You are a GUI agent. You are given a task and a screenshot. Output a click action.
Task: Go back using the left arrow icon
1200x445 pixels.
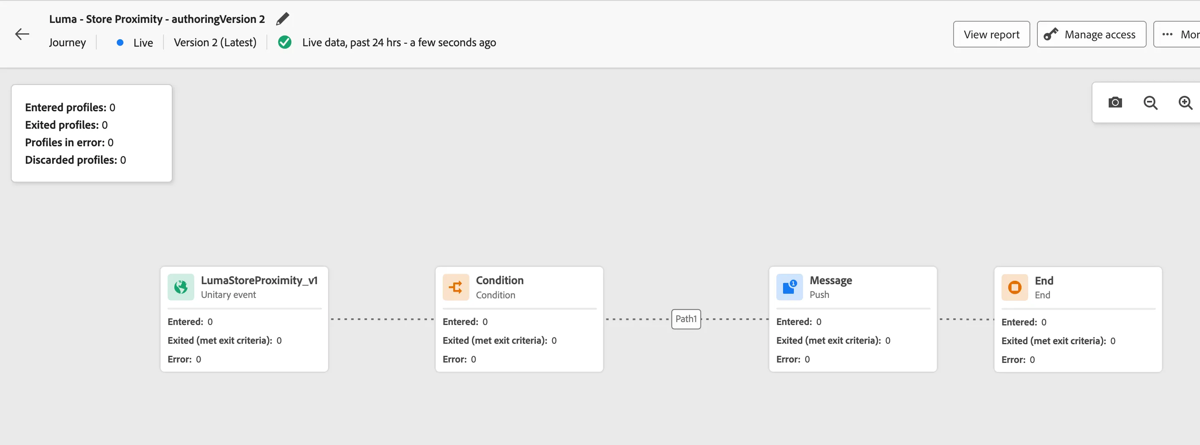point(22,34)
